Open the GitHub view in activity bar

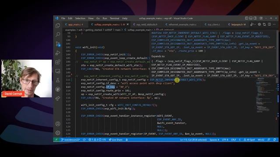(58, 89)
